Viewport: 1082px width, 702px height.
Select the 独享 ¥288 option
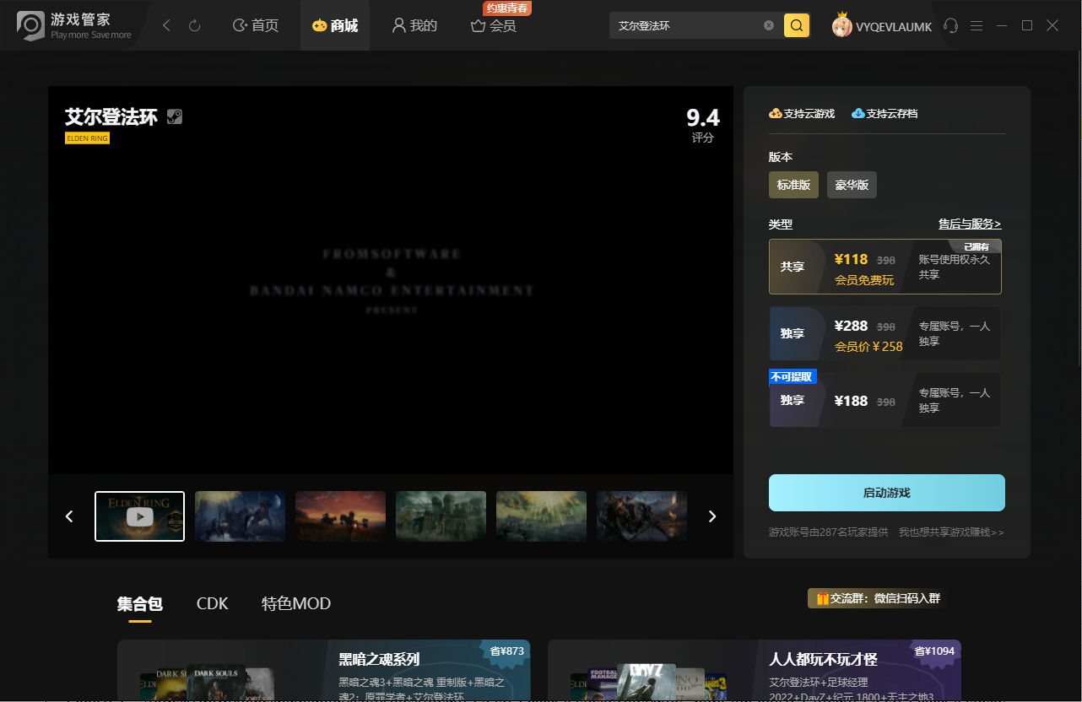tap(885, 333)
